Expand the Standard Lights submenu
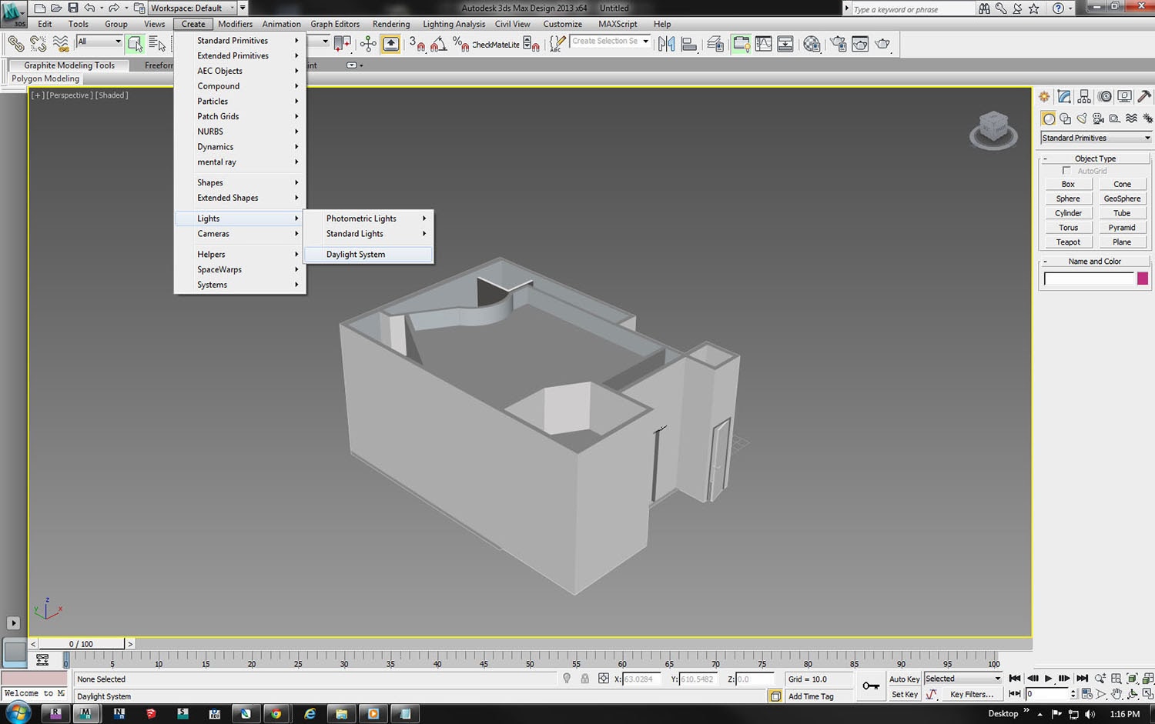Screen dimensions: 1155x724 coord(369,234)
